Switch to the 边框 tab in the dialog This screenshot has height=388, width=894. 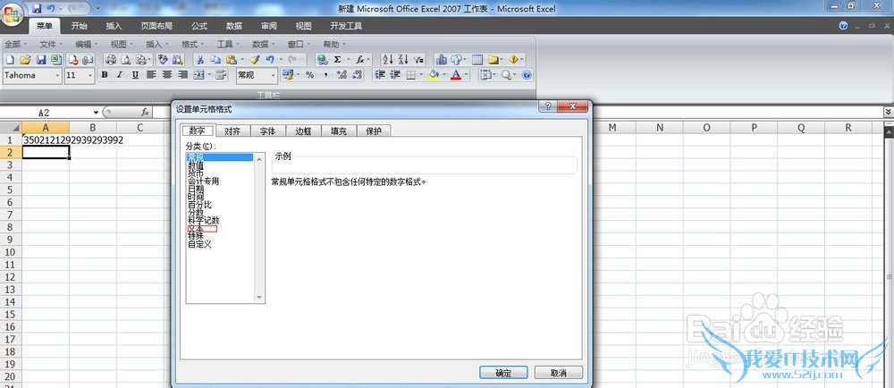coord(303,131)
